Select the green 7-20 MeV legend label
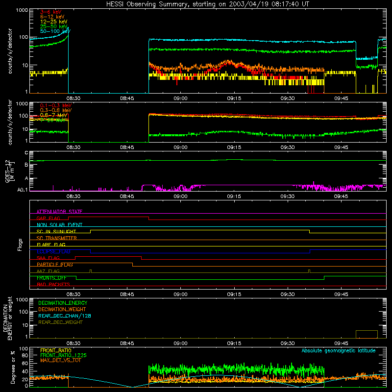Viewport: 392px width, 392px height. point(52,120)
